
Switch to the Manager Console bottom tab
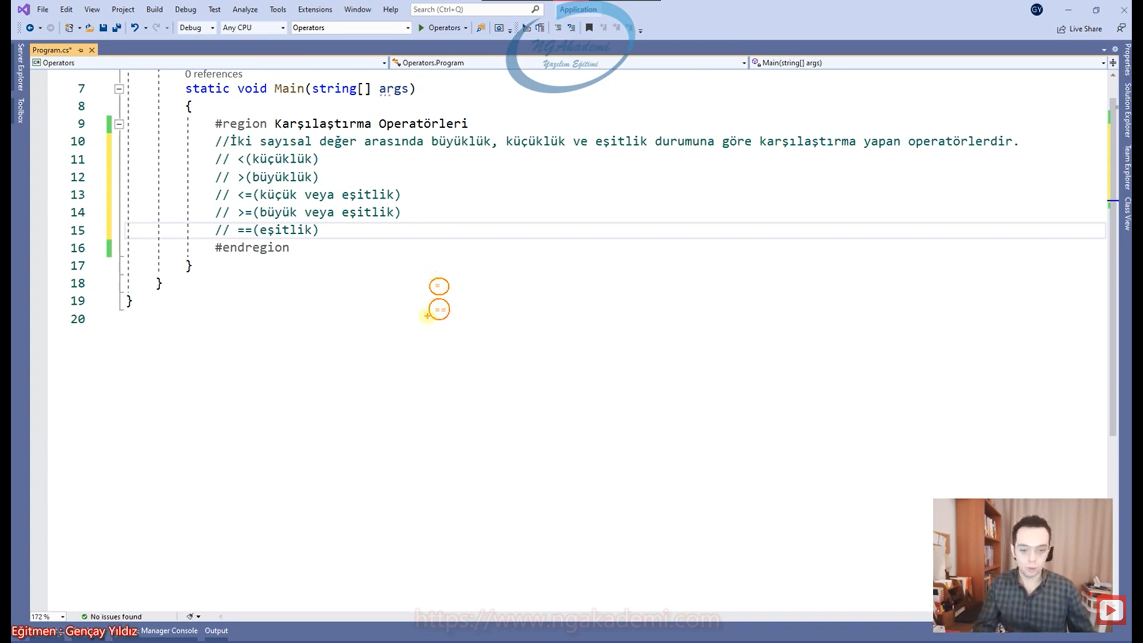coord(169,630)
